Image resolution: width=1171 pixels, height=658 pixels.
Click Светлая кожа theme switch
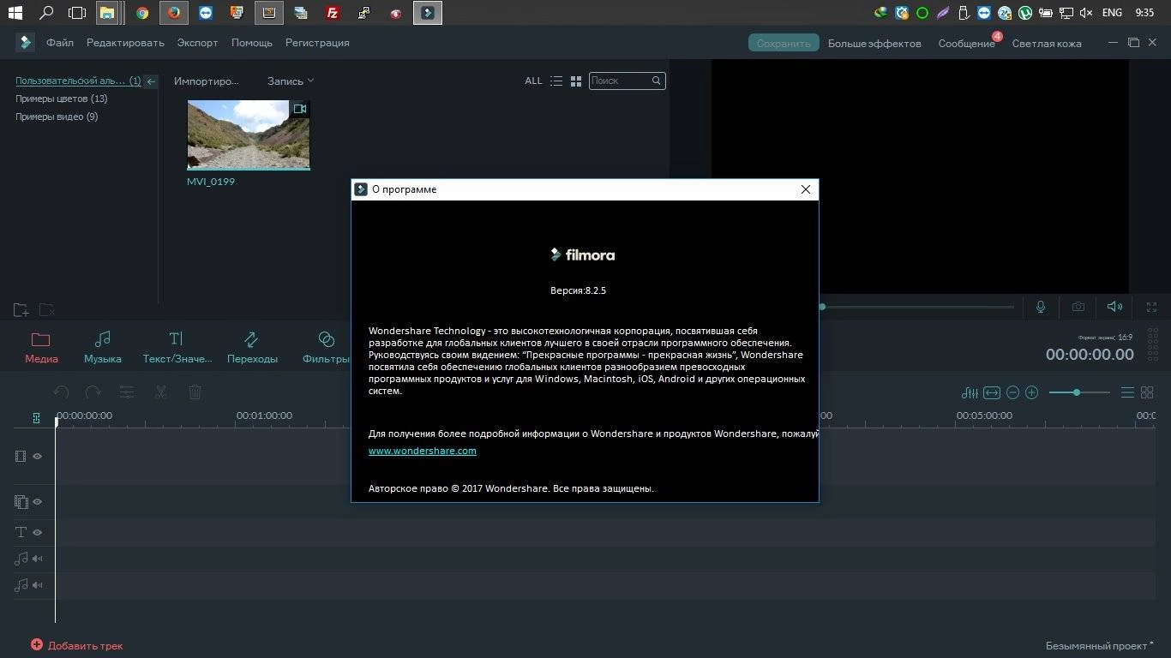point(1047,43)
